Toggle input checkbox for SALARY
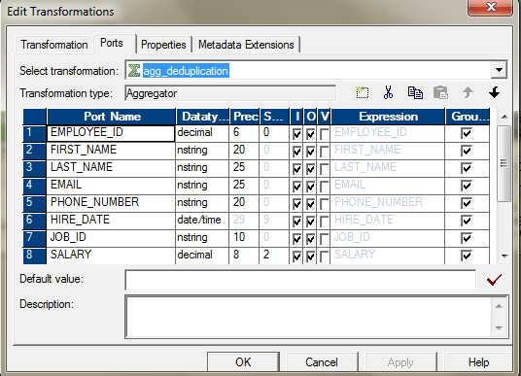 (x=296, y=256)
